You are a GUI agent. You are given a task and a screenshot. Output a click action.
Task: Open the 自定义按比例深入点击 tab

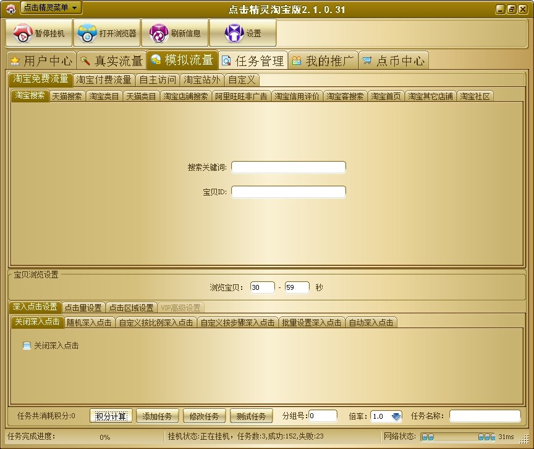156,323
